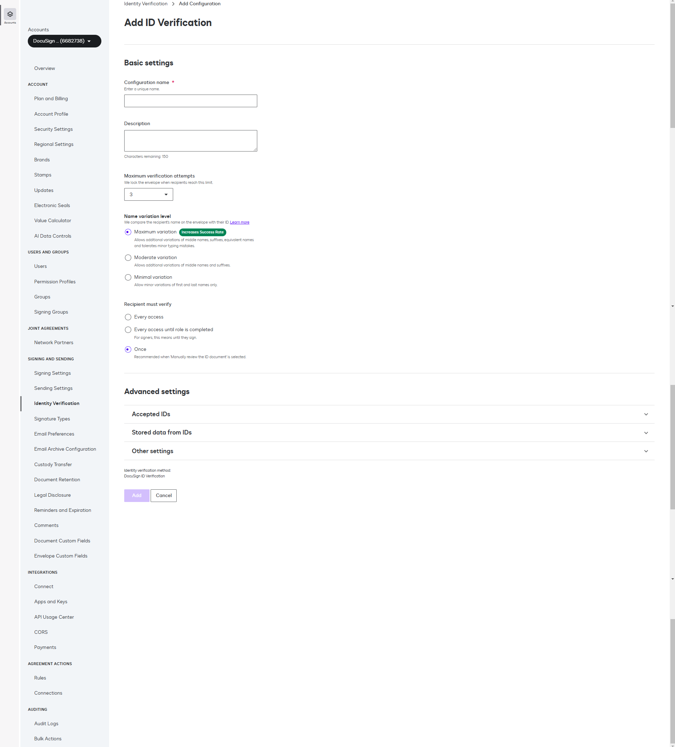Click the Stored data from IDs chevron
Screen dimensions: 675x747
646,433
